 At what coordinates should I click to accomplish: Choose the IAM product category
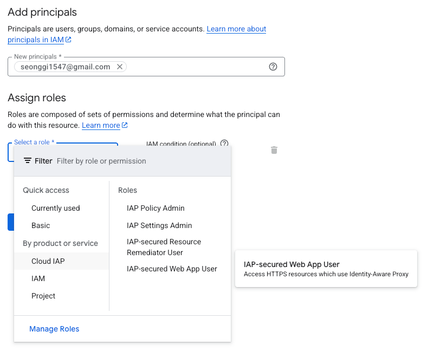click(x=38, y=278)
